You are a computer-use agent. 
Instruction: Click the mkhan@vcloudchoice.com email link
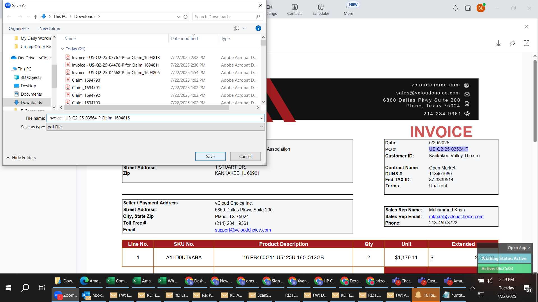coord(456,217)
